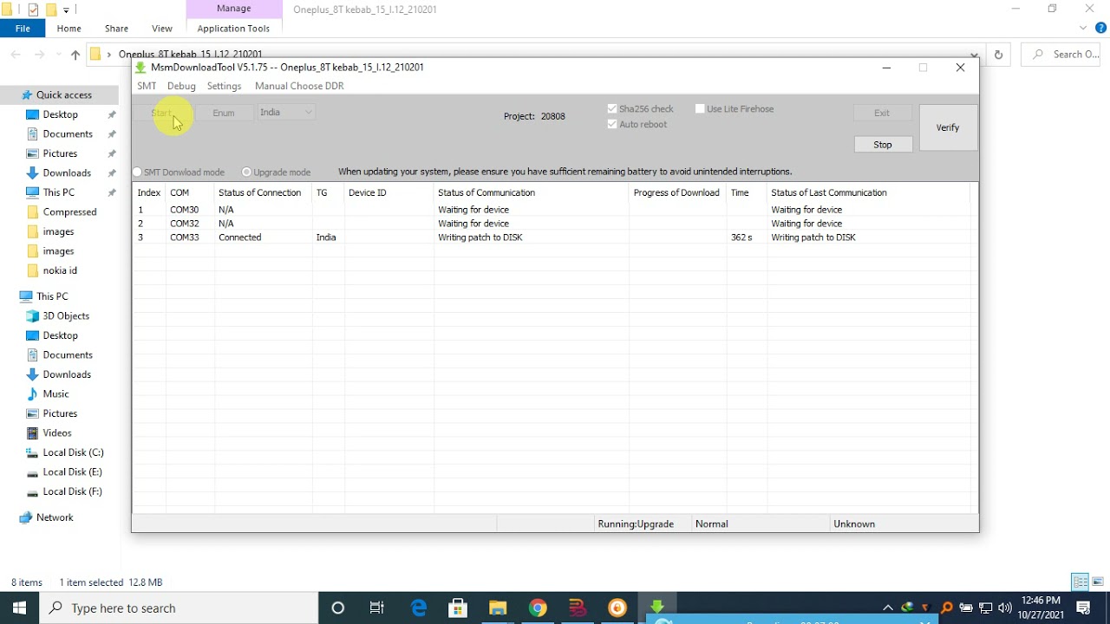The image size is (1110, 624).
Task: Click the Explorer Back arrow
Action: pyautogui.click(x=16, y=55)
